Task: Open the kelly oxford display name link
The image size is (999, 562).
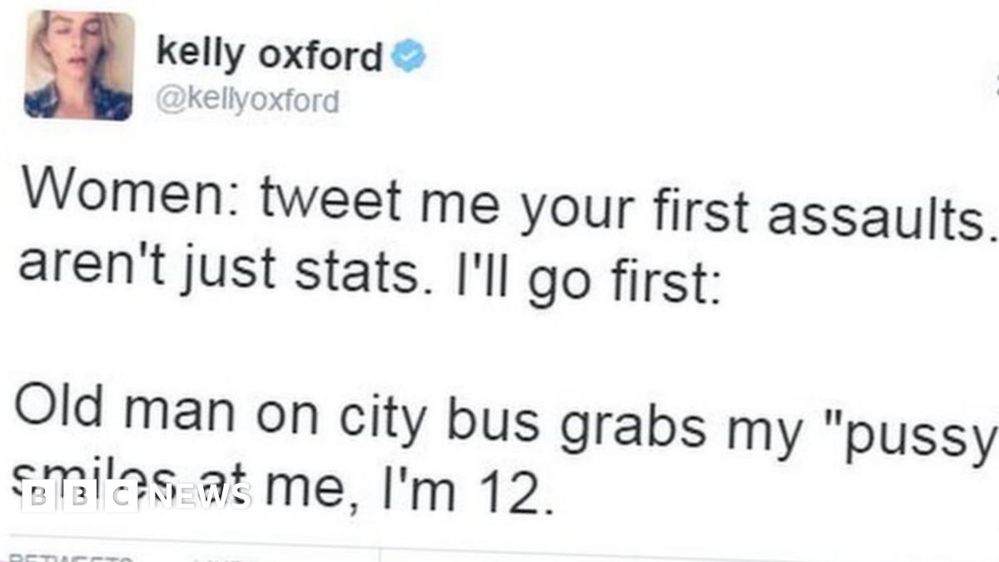Action: (x=269, y=56)
